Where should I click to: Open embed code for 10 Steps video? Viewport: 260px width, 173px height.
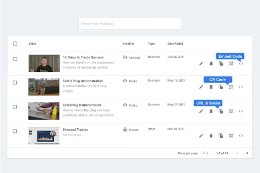coord(241,63)
